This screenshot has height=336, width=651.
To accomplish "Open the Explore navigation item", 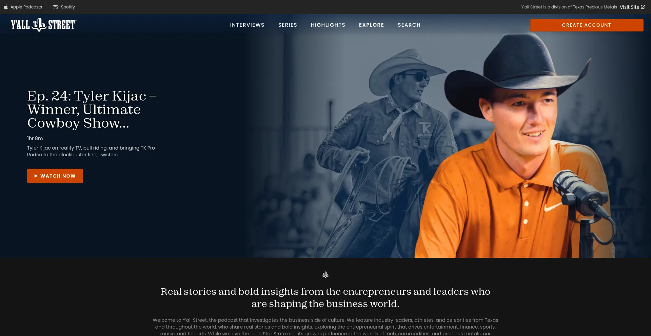I will click(371, 25).
